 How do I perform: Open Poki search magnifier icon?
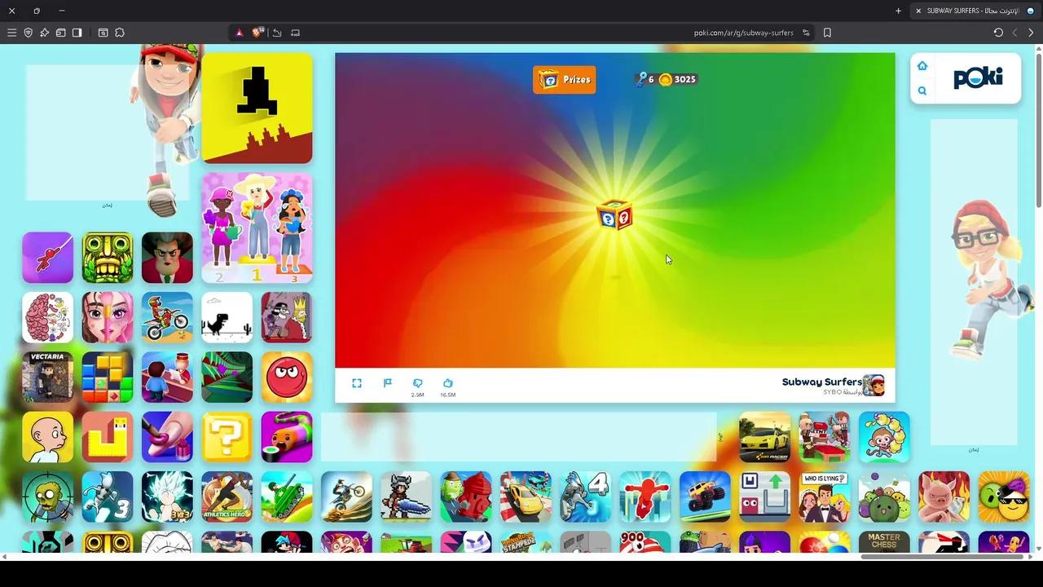[x=922, y=90]
